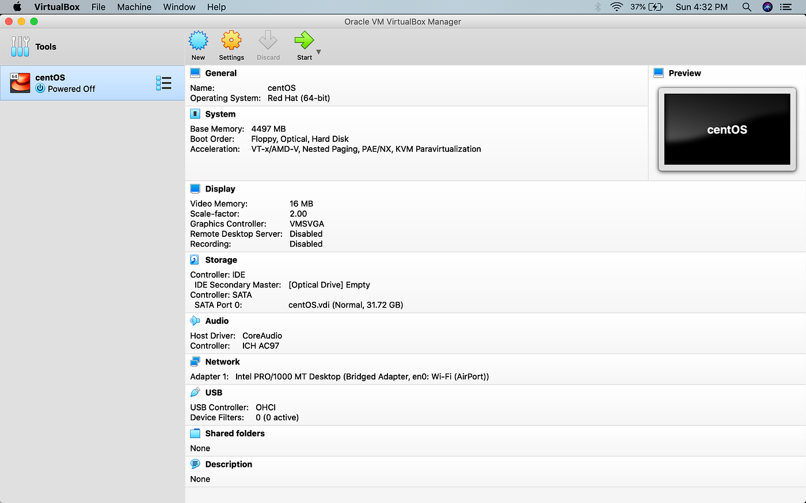Open the Display settings heading link

(x=220, y=189)
